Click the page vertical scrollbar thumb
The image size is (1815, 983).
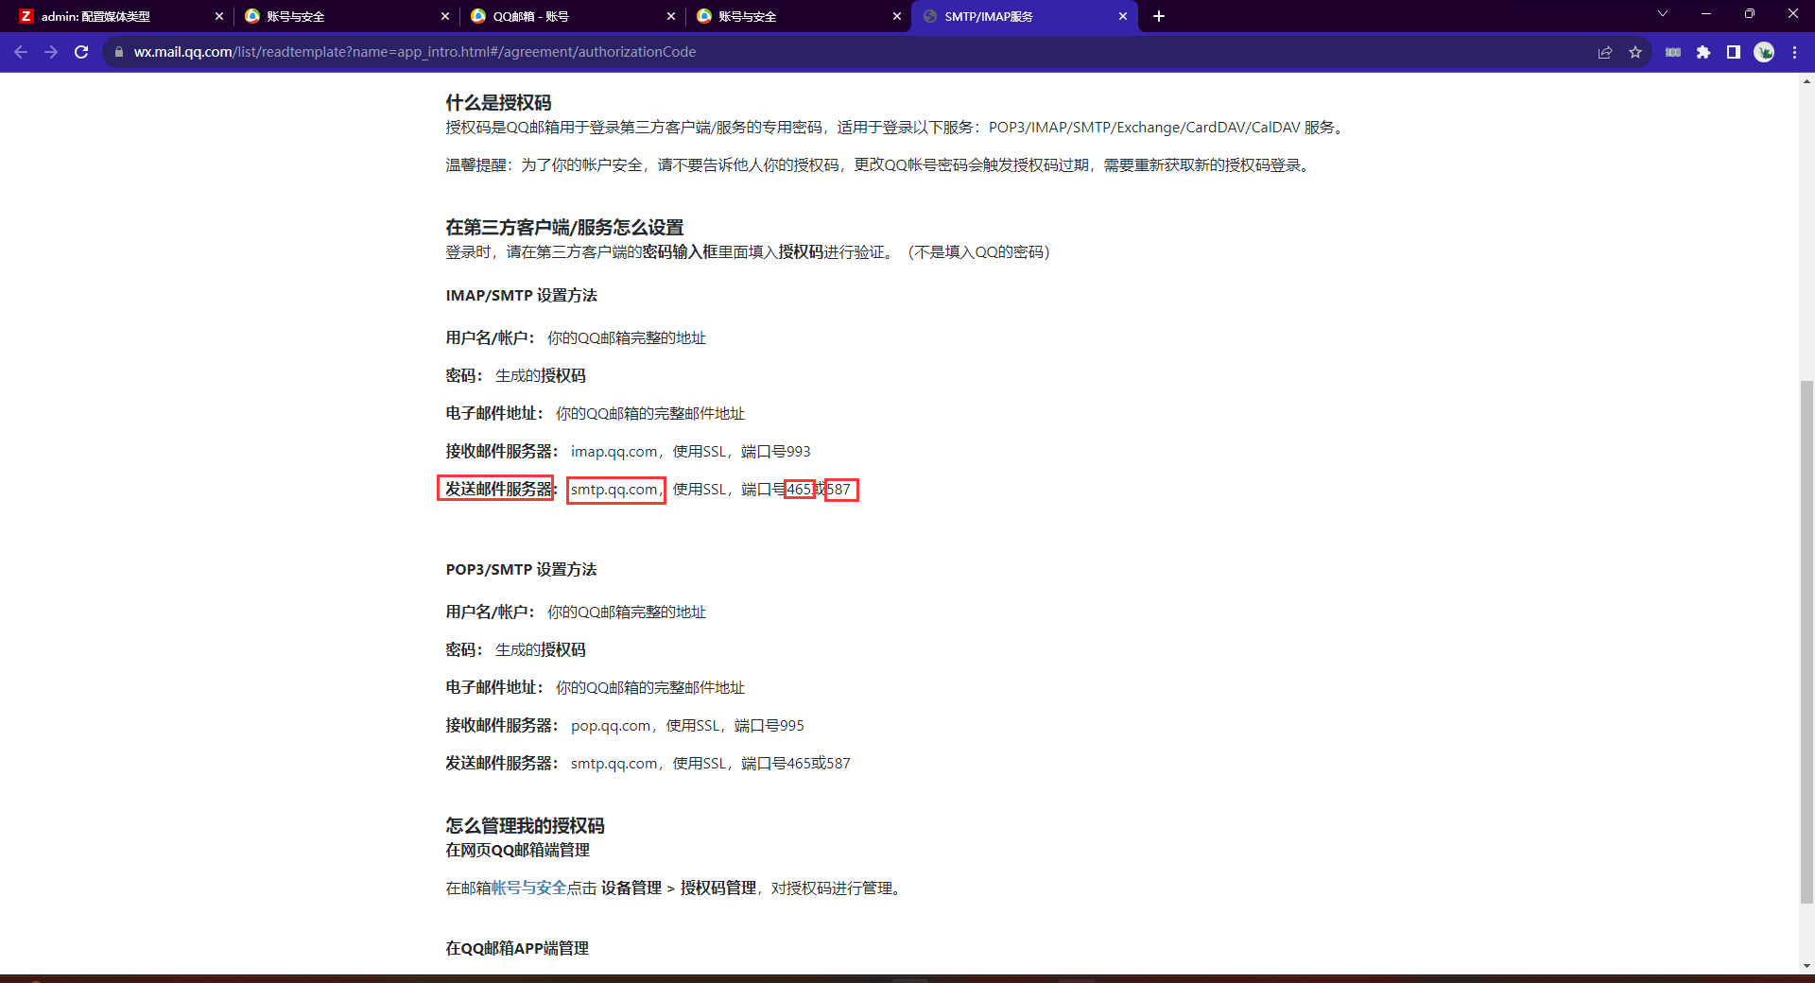[1806, 641]
